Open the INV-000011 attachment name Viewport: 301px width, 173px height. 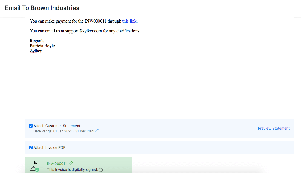click(x=57, y=164)
